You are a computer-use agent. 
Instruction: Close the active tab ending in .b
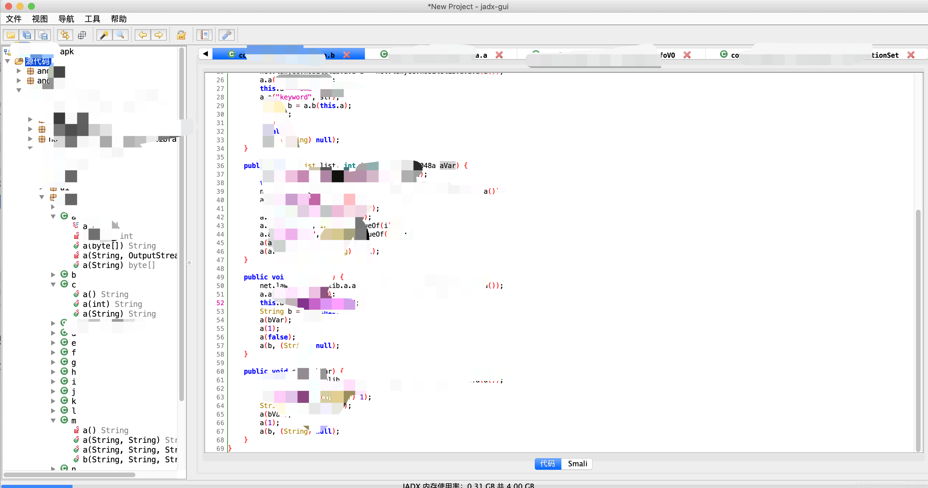[347, 55]
